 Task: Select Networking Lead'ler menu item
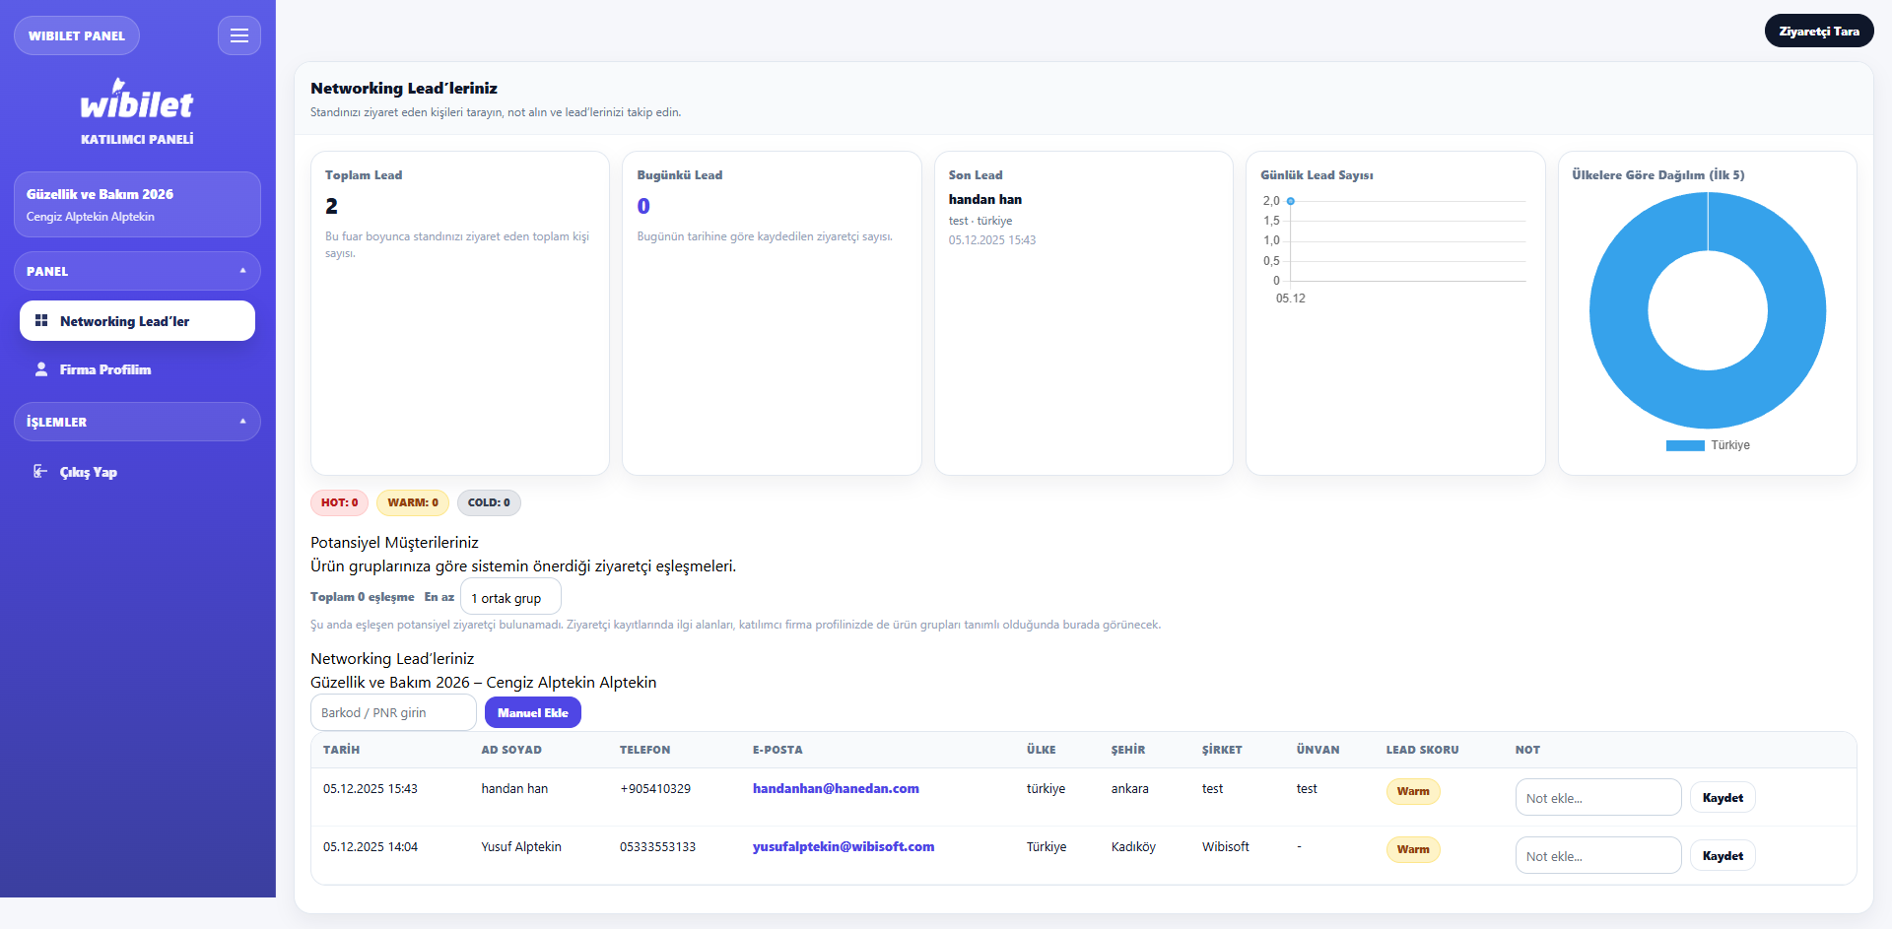(137, 321)
